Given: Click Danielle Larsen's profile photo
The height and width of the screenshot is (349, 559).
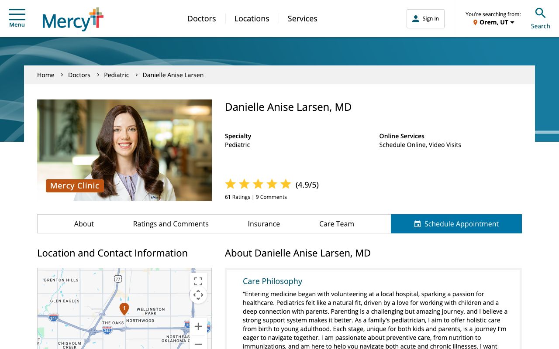Looking at the screenshot, I should 124,150.
